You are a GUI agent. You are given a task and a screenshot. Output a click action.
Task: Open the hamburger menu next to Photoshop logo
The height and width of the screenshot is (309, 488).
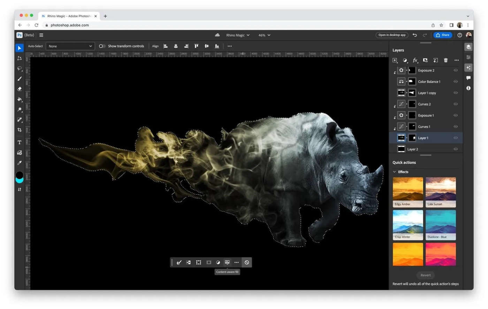41,35
